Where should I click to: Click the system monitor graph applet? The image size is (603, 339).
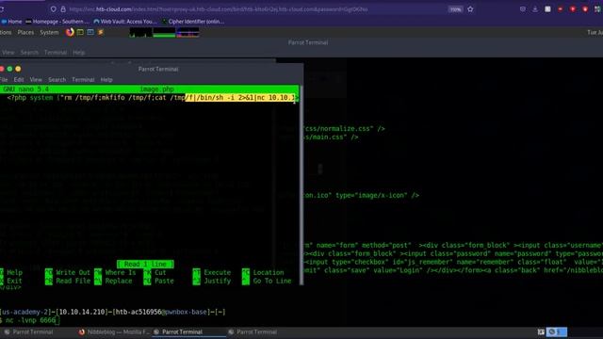(x=140, y=32)
